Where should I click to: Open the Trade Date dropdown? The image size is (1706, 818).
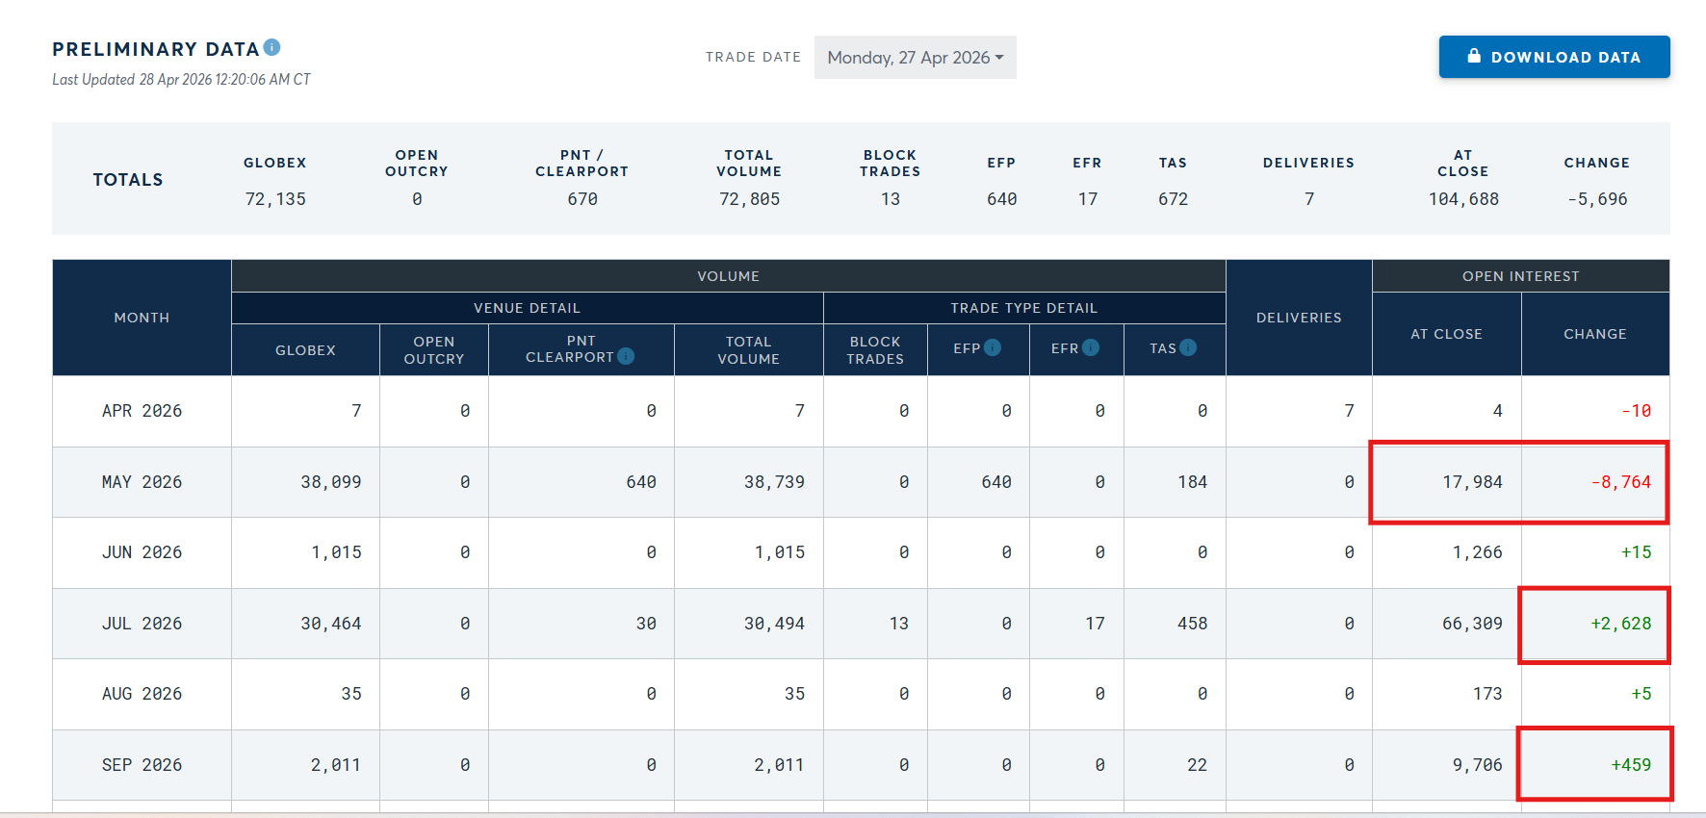pos(915,58)
